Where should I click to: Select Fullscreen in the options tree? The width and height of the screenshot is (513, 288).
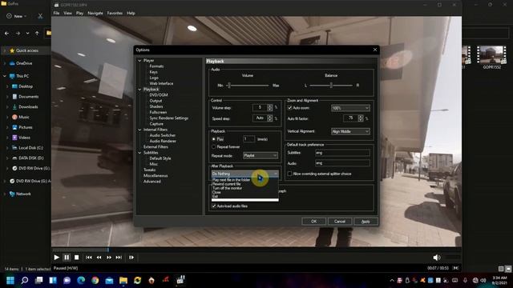pos(158,112)
